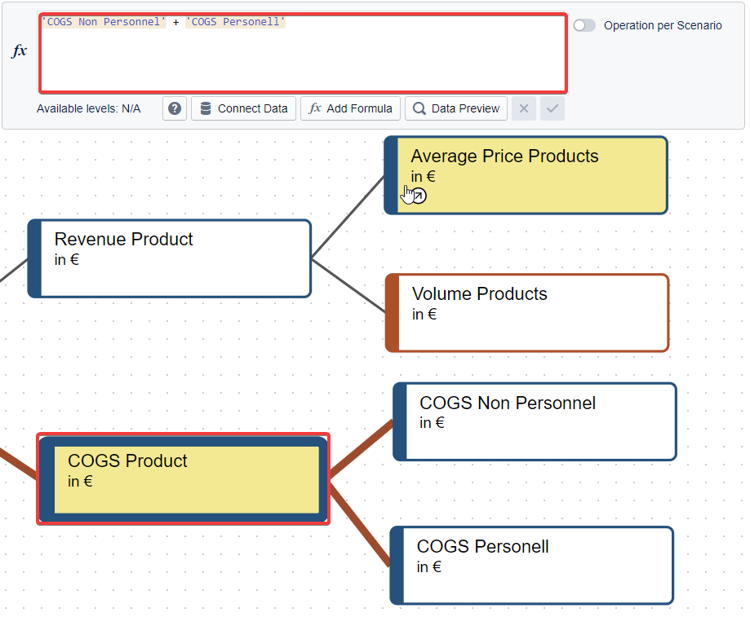Select the Average Price Products node title
Screen dimensions: 750x617
click(x=504, y=156)
